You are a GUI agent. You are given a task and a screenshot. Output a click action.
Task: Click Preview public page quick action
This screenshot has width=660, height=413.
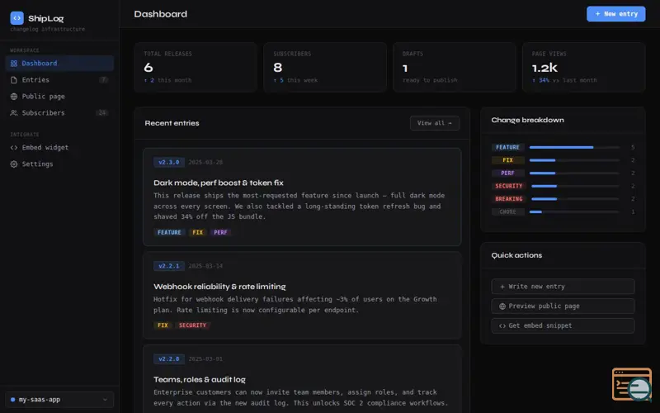pyautogui.click(x=563, y=306)
